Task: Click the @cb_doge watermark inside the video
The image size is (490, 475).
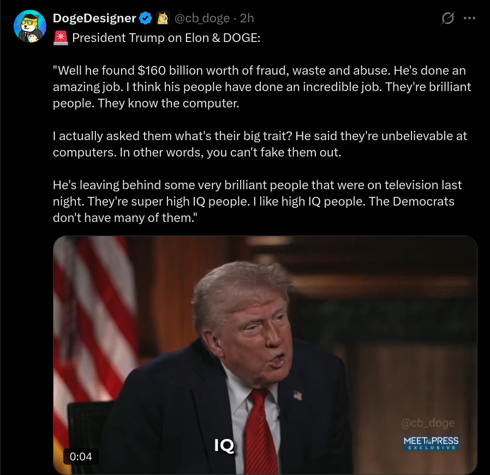Action: [427, 423]
